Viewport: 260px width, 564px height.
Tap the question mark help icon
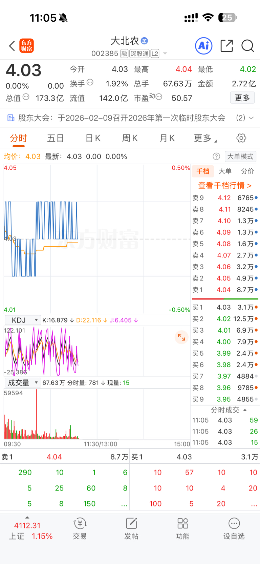pos(216,156)
